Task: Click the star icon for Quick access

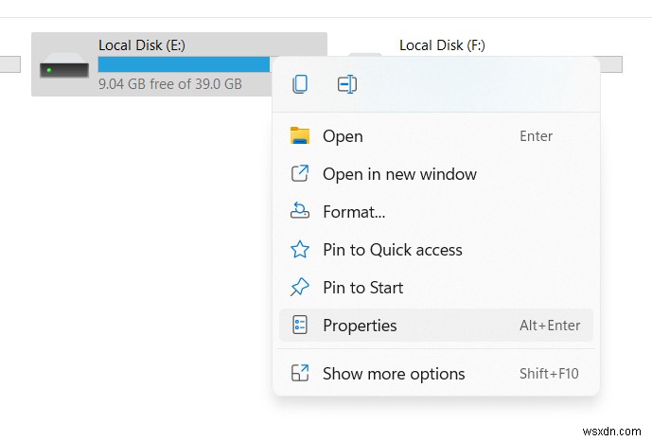Action: (300, 250)
